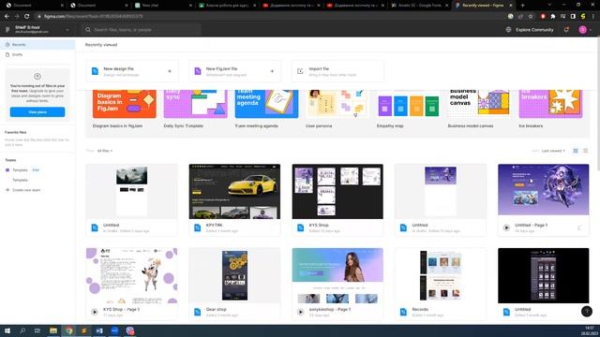Click the upgrade arrow icon in sidebar notice
Image resolution: width=600 pixels, height=337 pixels.
coord(37,77)
